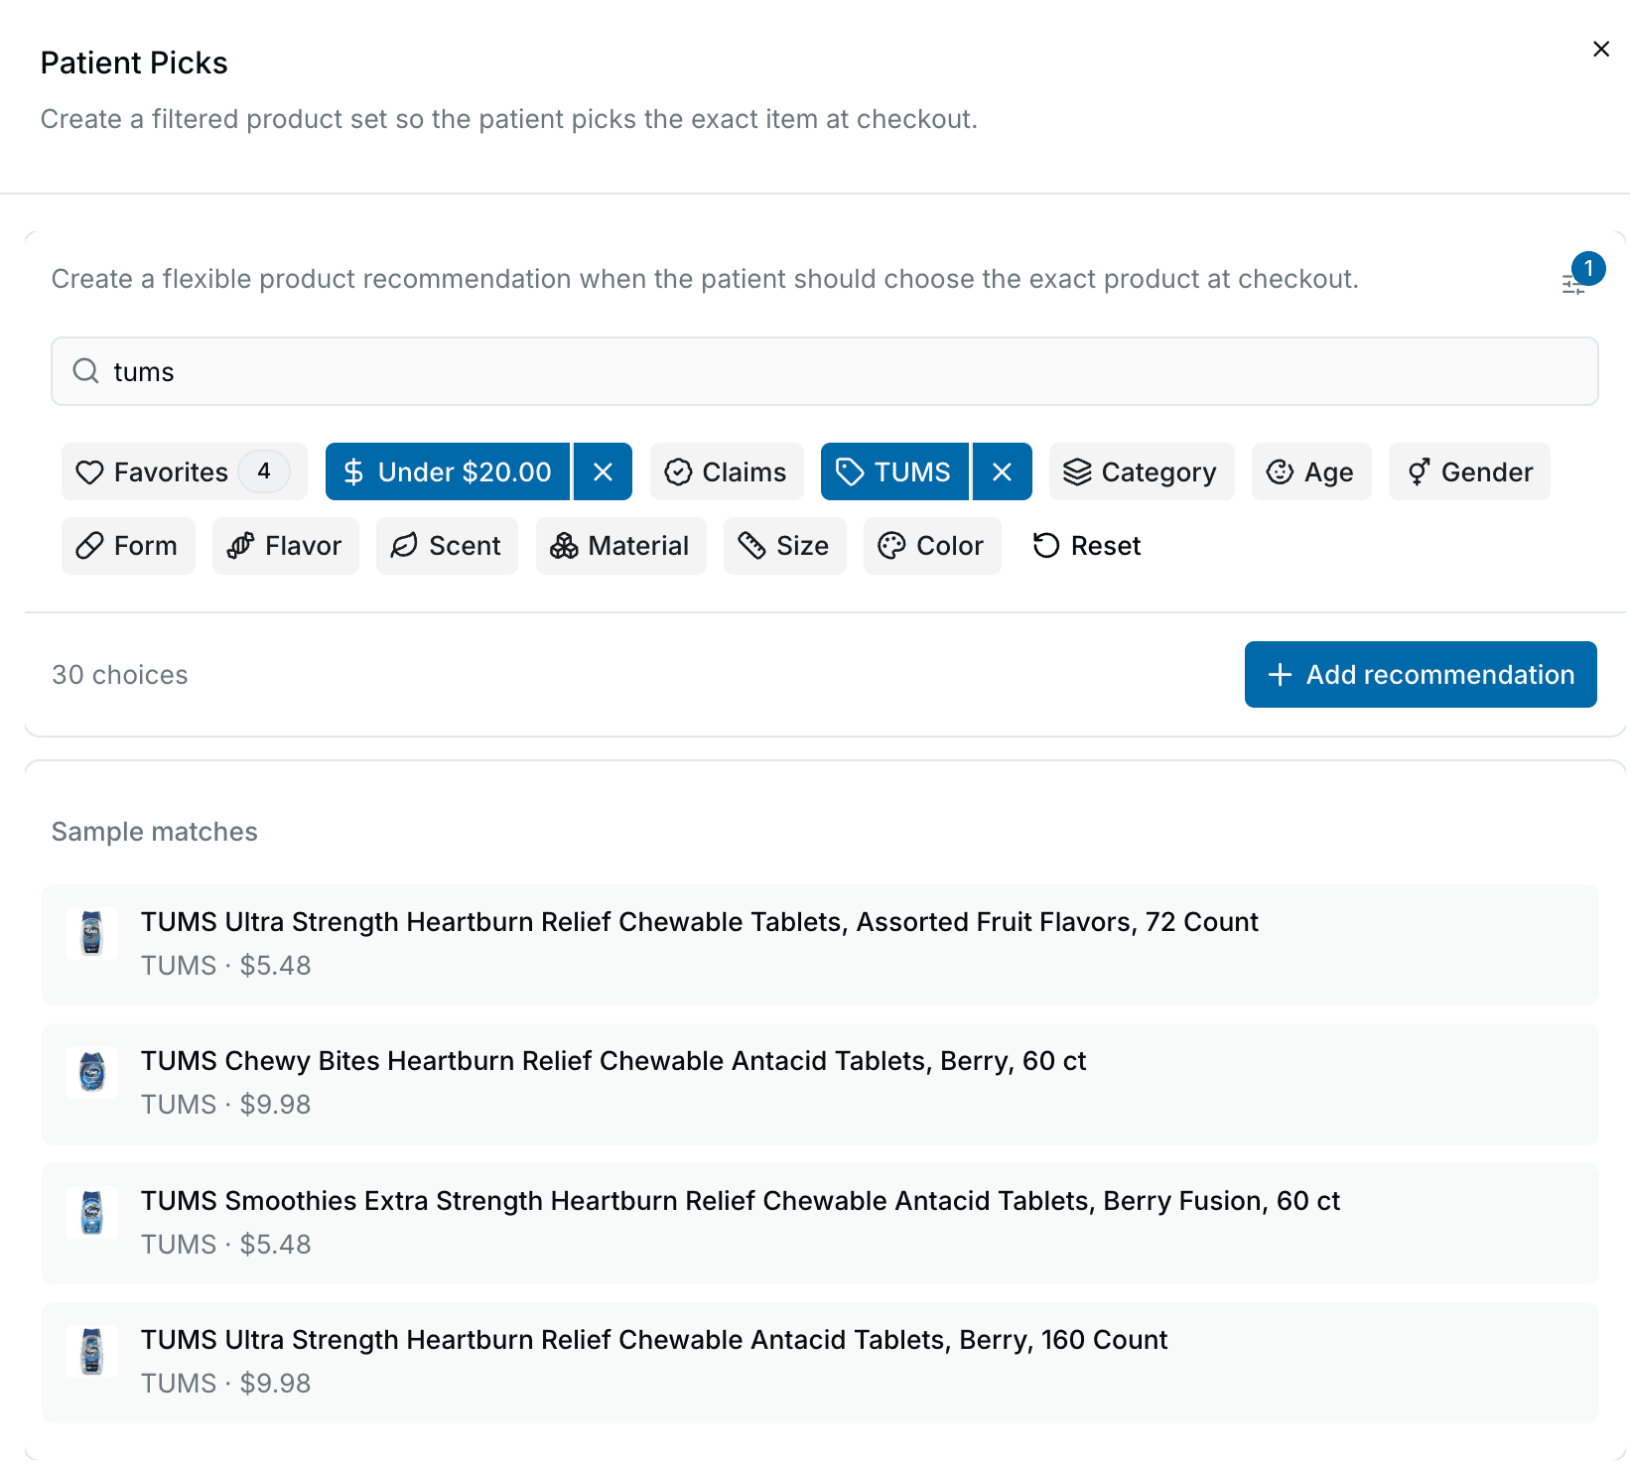Viewport: 1630px width, 1465px height.
Task: Click the pill icon on Form
Action: pos(90,546)
